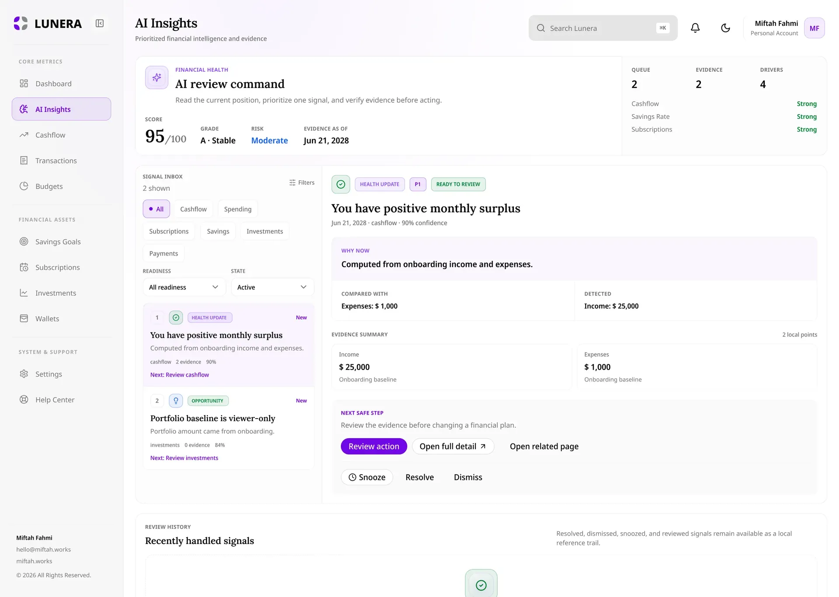Open the Filters control in Signal Inbox
This screenshot has width=839, height=597.
[x=302, y=182]
